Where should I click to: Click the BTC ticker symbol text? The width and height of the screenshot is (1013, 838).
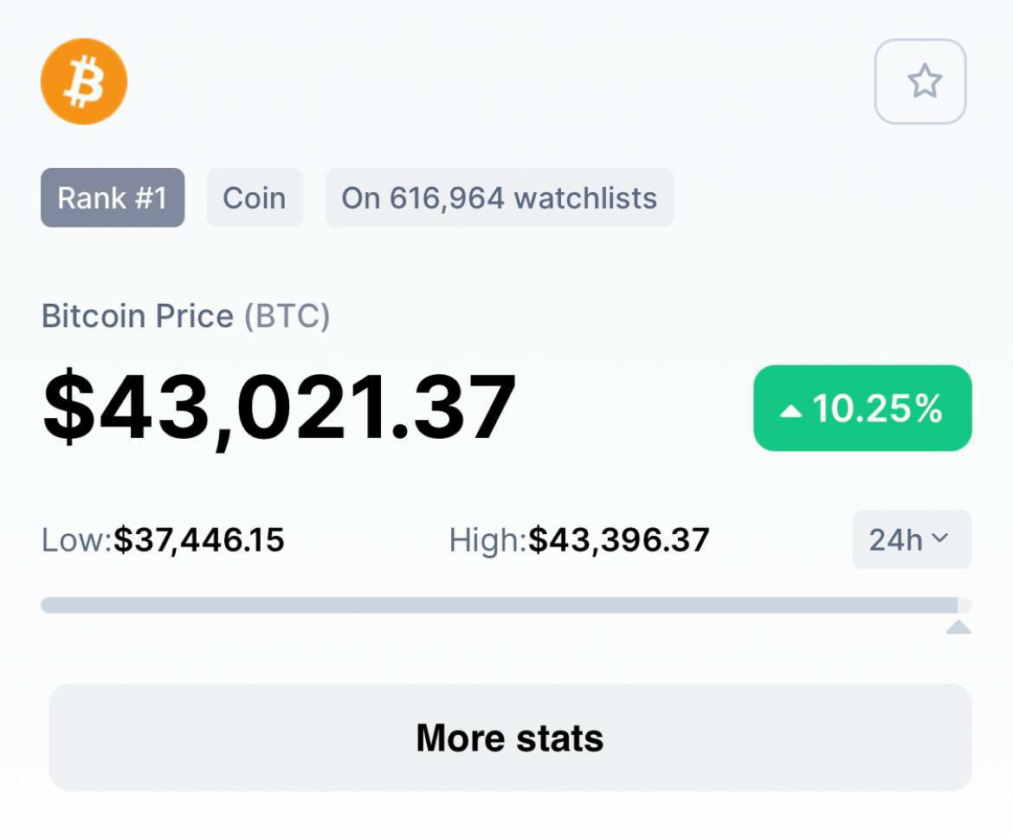pos(287,316)
